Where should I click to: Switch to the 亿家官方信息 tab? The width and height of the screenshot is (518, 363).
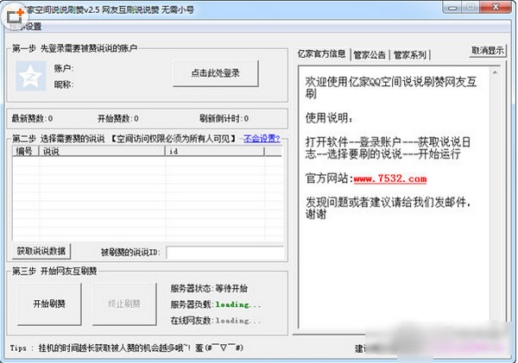click(321, 53)
